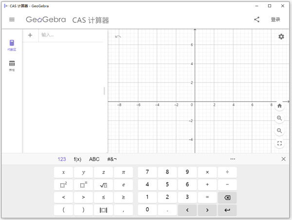Click the 登录 sign-in button

click(x=275, y=20)
